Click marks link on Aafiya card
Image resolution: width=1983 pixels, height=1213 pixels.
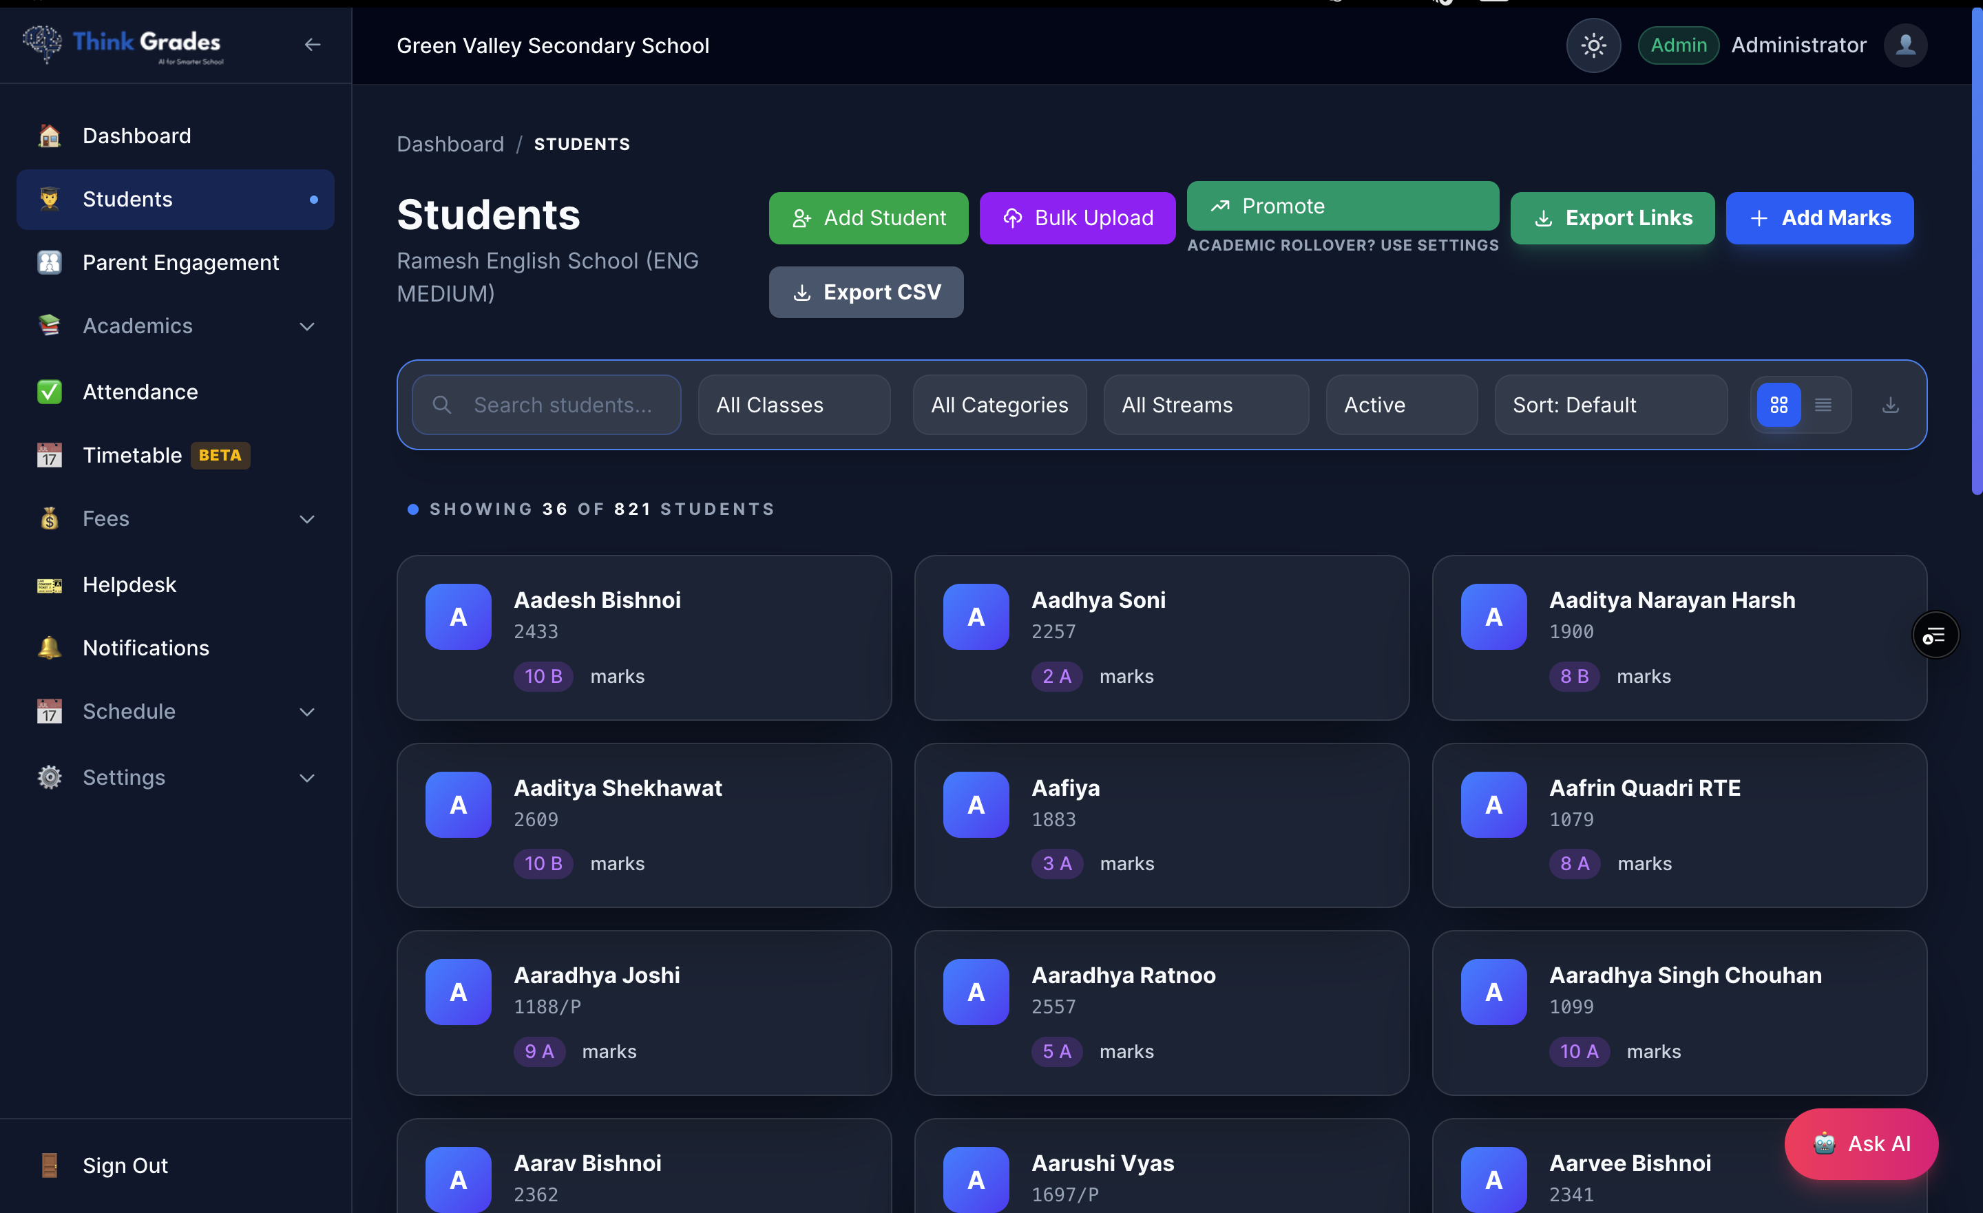(1126, 865)
